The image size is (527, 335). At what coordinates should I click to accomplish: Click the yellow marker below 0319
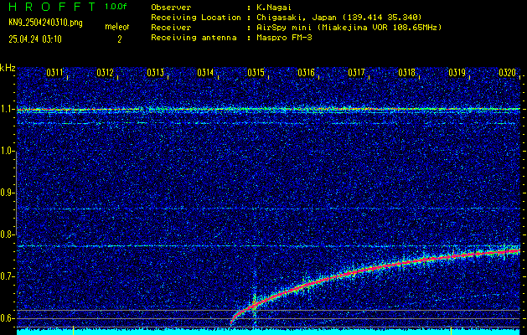[451, 330]
